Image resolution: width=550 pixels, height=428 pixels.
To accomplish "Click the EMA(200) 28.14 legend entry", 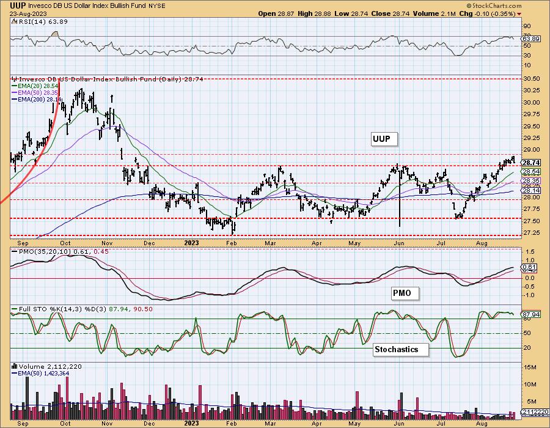I will tap(36, 100).
